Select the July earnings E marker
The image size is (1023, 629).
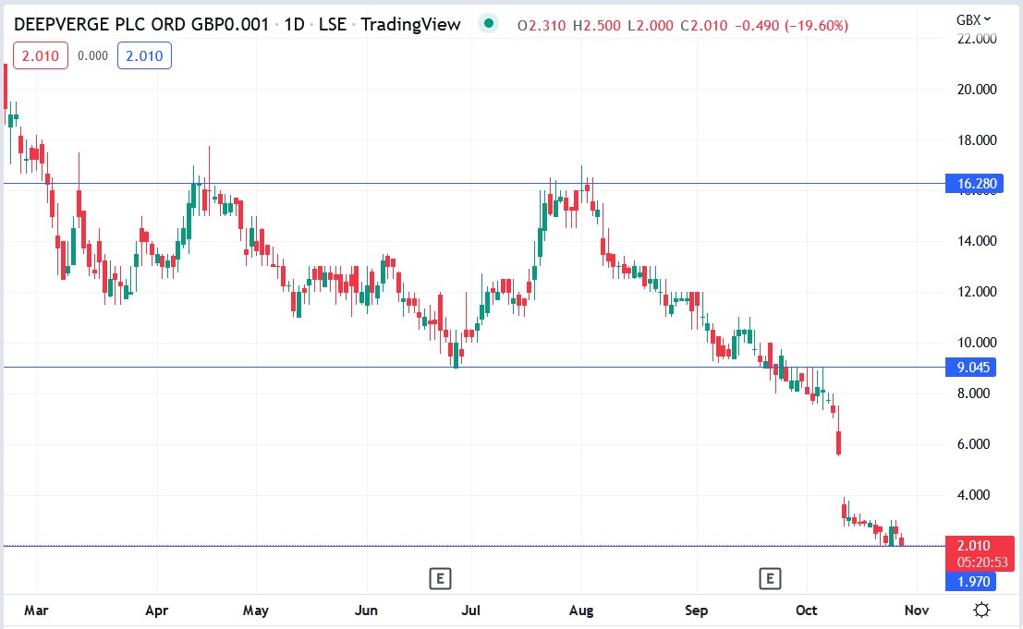(441, 577)
